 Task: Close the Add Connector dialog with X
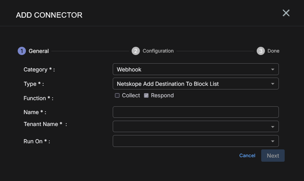click(x=286, y=13)
